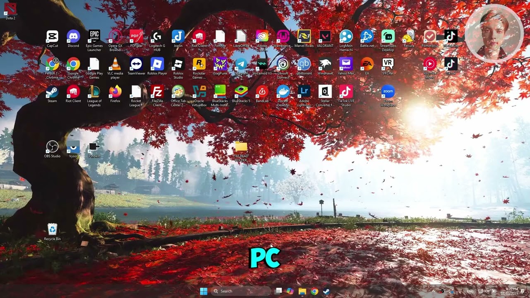This screenshot has width=530, height=298.
Task: Select the VRChat icon
Action: tap(388, 66)
